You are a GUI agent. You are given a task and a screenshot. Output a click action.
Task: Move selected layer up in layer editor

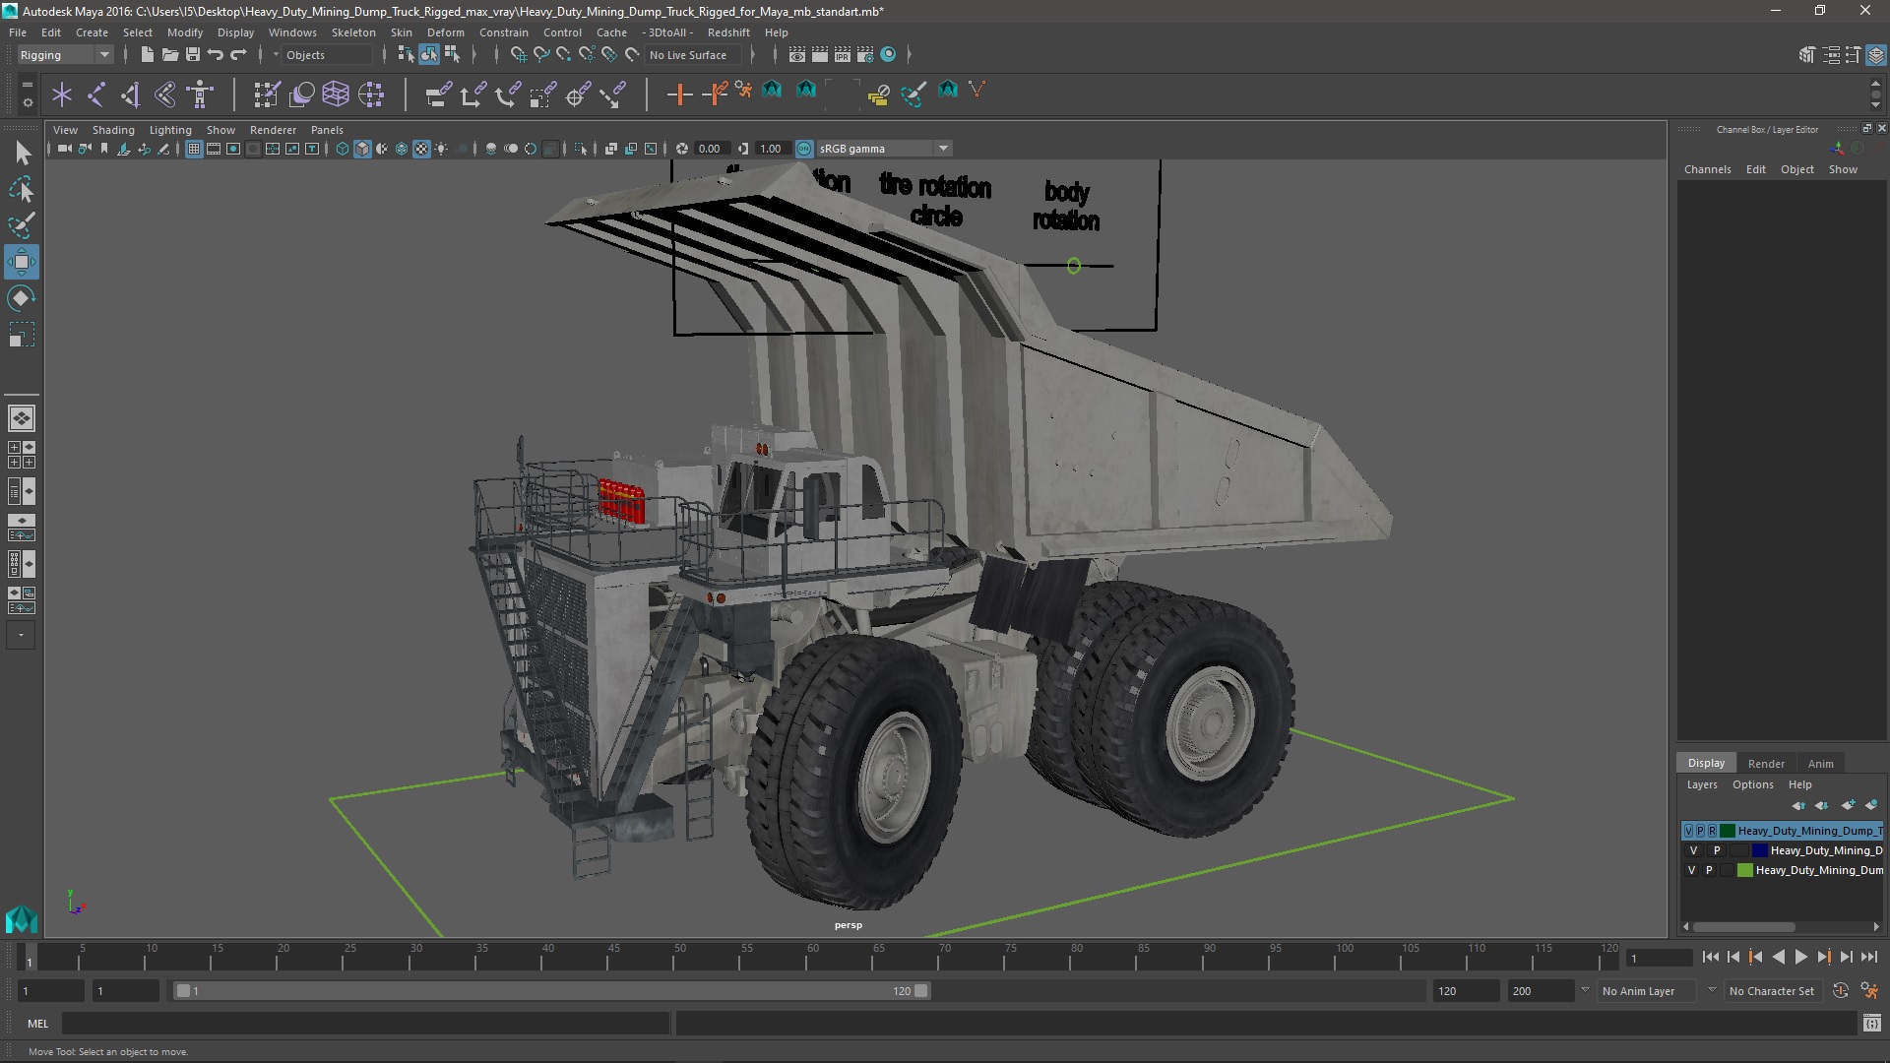click(x=1798, y=806)
